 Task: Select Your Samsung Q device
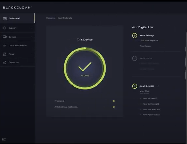151,104
